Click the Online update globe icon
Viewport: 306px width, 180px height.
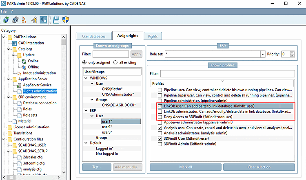[x=24, y=61]
